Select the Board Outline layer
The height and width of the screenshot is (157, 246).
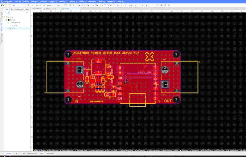click(166, 150)
